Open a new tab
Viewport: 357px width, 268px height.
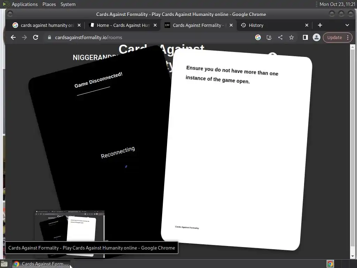pyautogui.click(x=320, y=25)
